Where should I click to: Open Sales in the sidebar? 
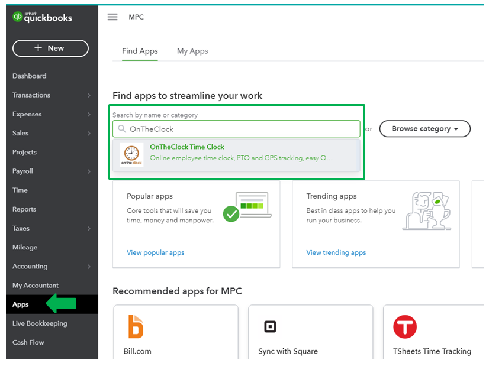point(20,134)
